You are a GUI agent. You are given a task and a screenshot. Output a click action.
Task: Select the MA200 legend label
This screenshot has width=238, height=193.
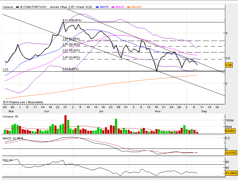point(137,7)
